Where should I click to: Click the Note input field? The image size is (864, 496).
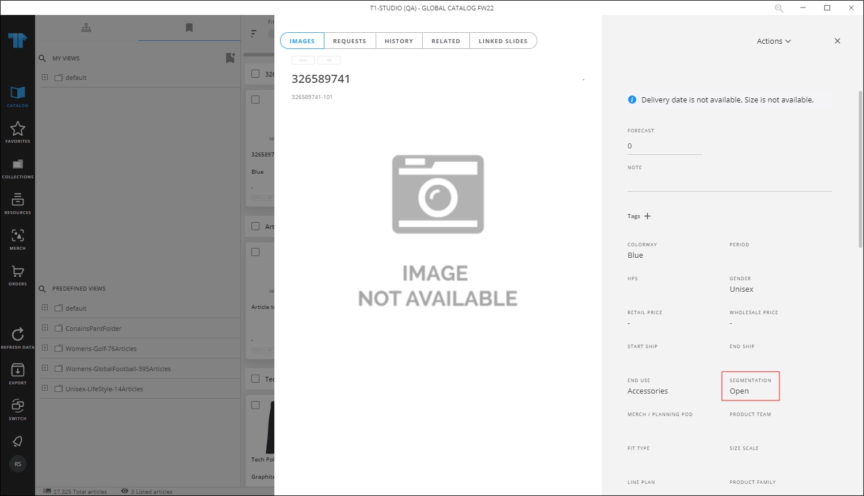(x=729, y=183)
